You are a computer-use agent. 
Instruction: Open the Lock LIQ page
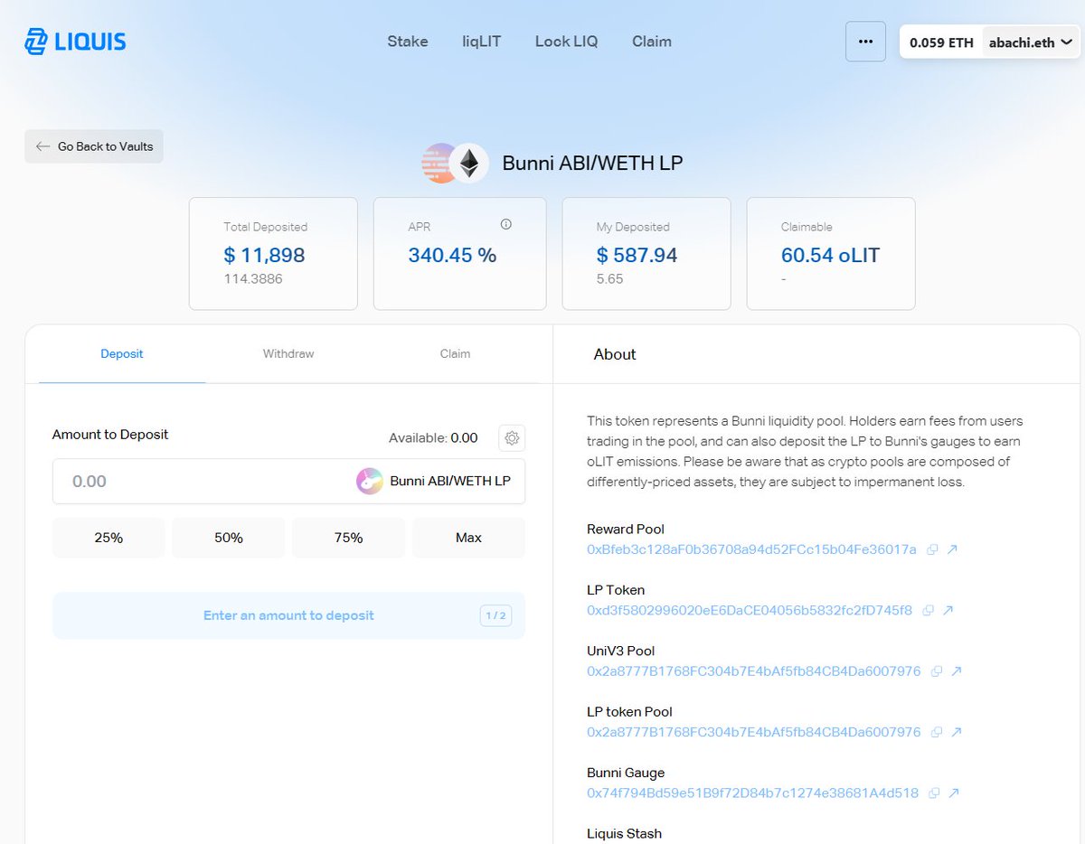[566, 42]
